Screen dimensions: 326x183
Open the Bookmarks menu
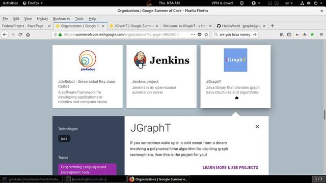(61, 19)
